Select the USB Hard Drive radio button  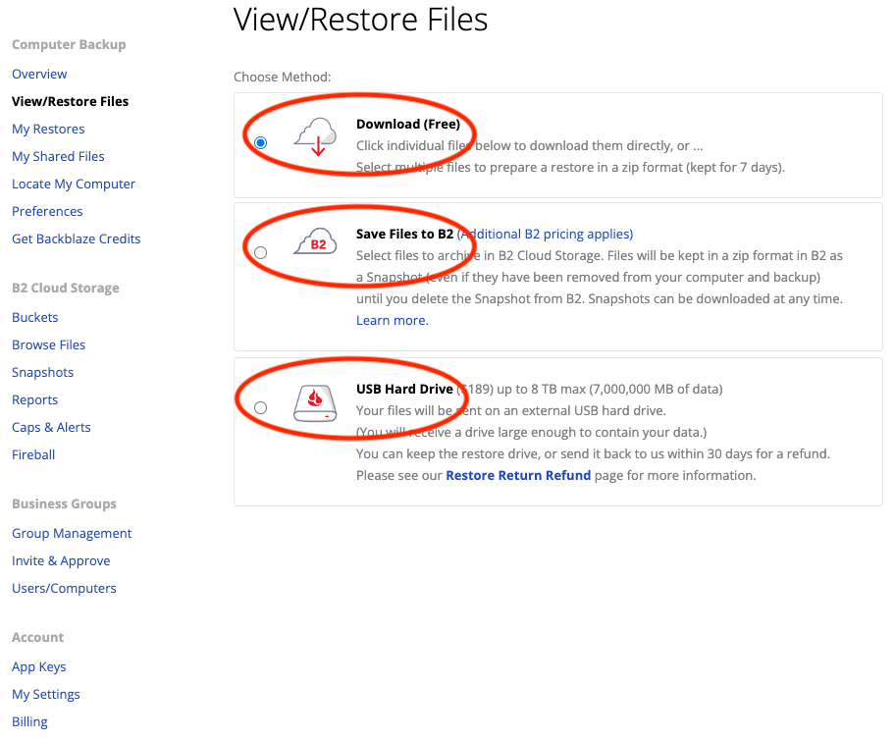[x=260, y=407]
